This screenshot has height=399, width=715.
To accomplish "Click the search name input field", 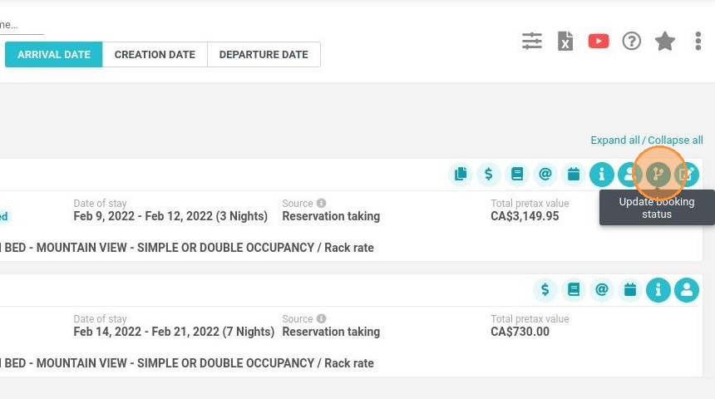I will pyautogui.click(x=22, y=25).
